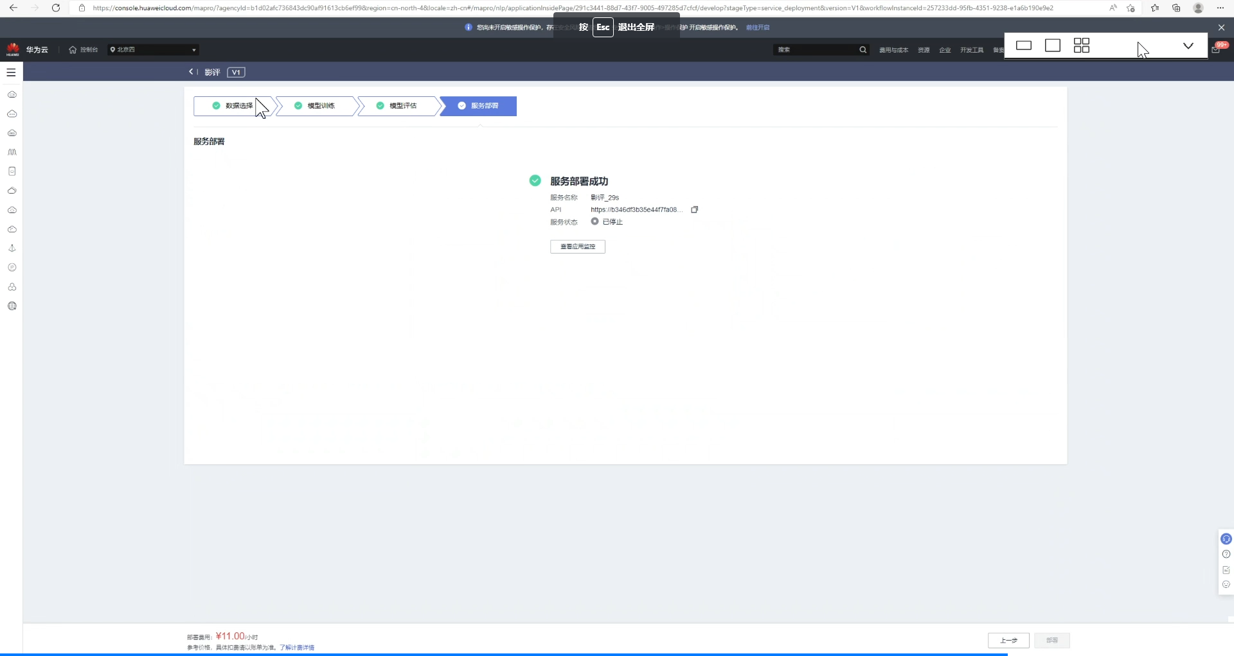Open the browser profile avatar
The image size is (1234, 656).
[x=1198, y=8]
